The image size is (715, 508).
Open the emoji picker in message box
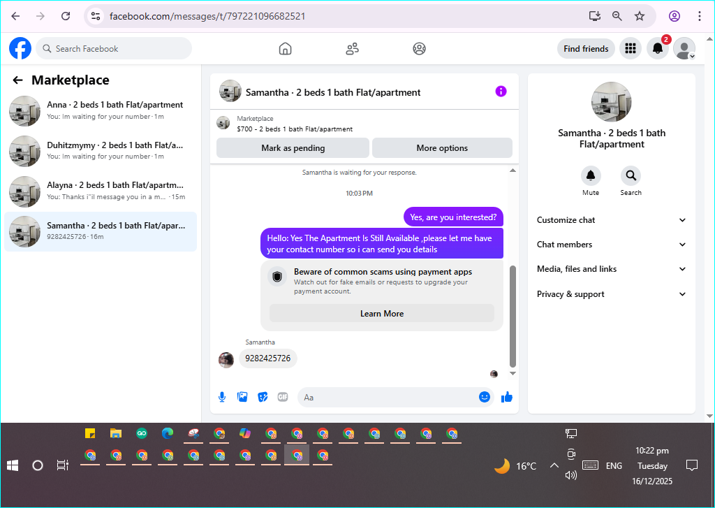(x=485, y=397)
